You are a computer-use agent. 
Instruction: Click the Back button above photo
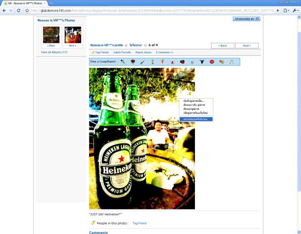pos(223,45)
